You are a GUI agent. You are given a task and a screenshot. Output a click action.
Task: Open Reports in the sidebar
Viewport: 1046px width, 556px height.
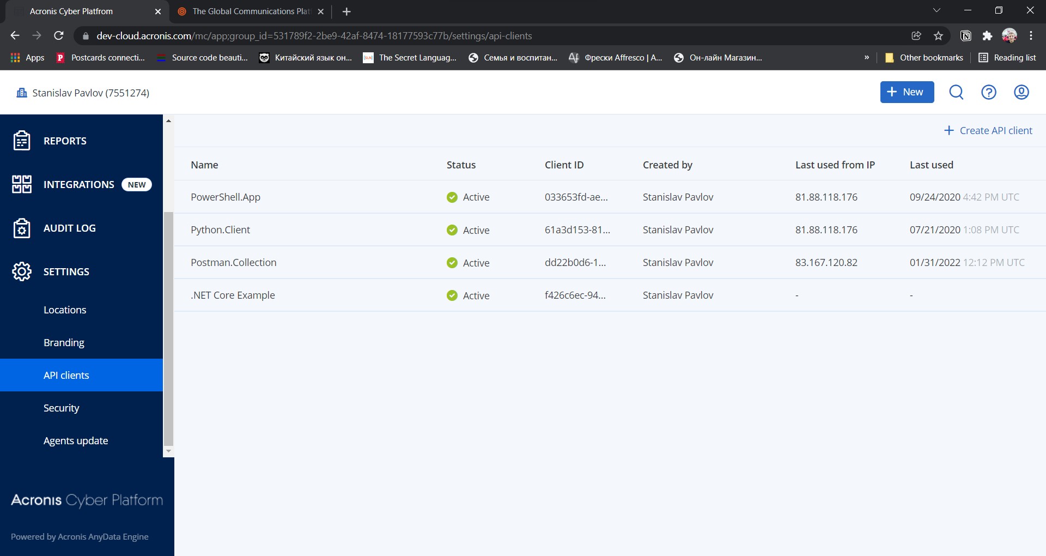(65, 141)
